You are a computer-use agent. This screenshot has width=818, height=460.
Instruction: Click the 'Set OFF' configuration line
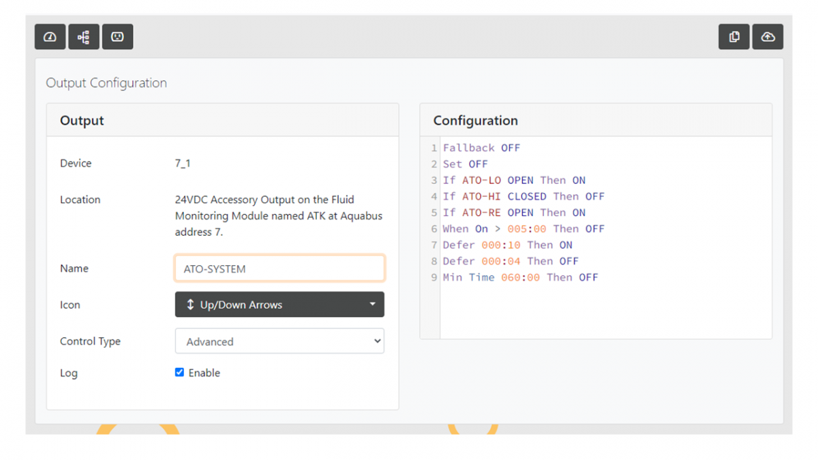(466, 164)
